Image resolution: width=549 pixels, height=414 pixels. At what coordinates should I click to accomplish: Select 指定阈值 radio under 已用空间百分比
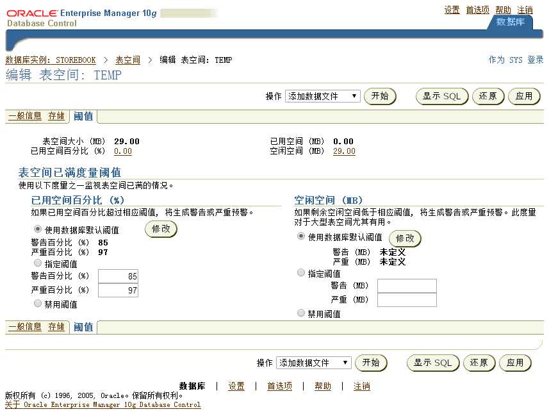coord(37,263)
